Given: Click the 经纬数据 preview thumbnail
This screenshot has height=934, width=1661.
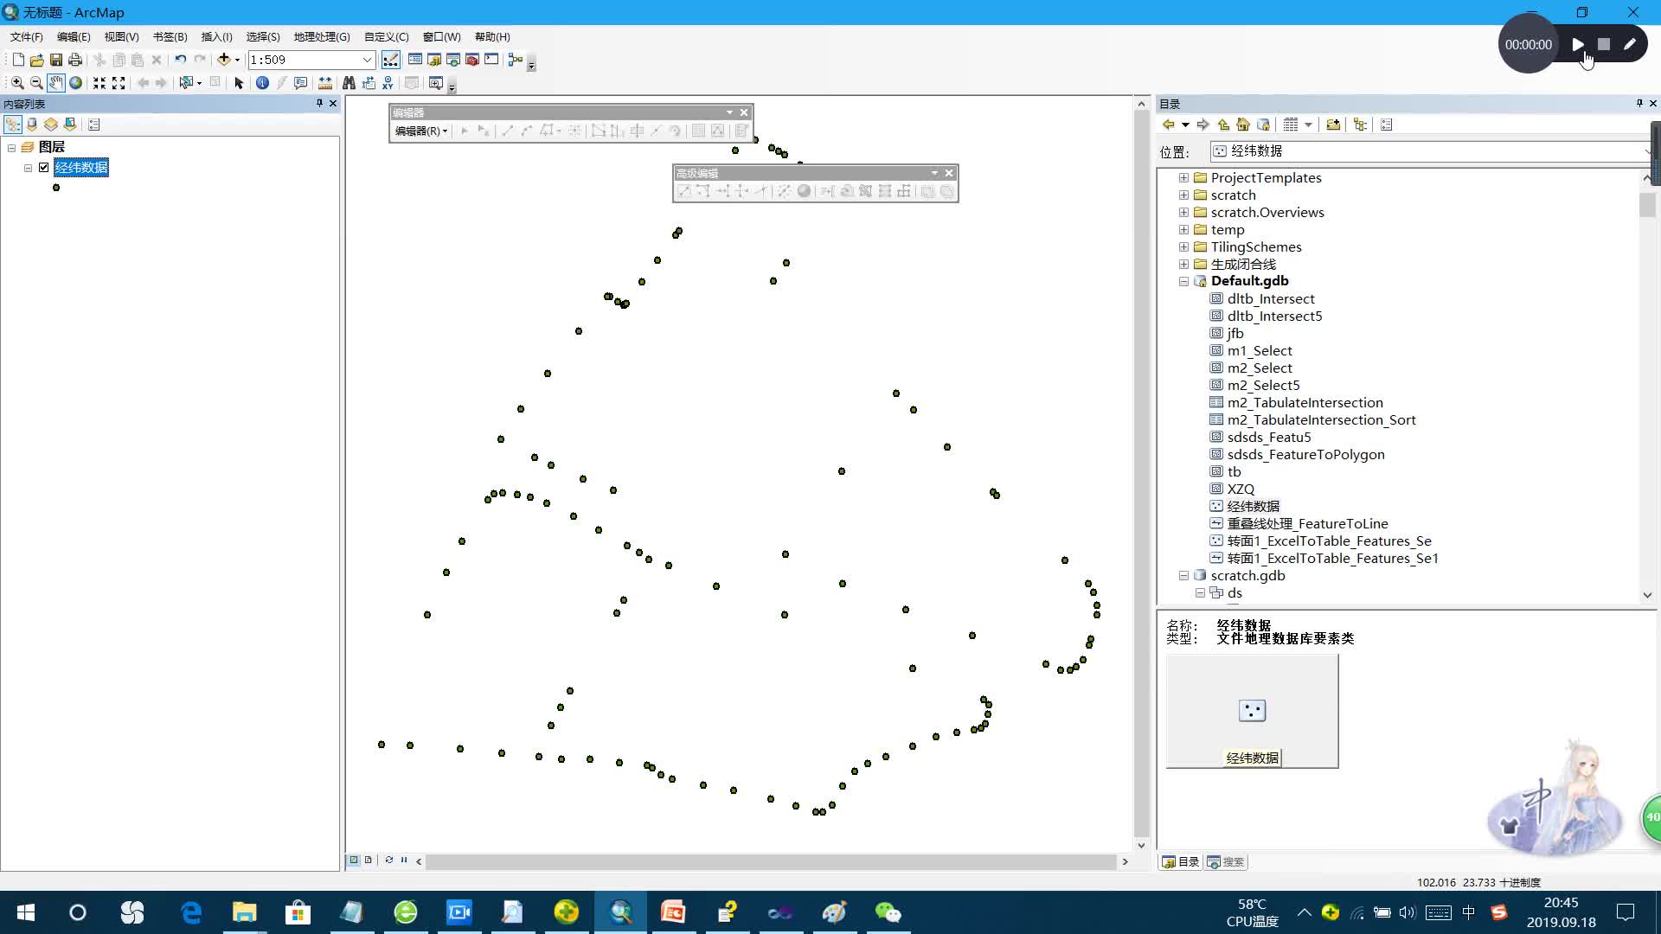Looking at the screenshot, I should (1252, 711).
